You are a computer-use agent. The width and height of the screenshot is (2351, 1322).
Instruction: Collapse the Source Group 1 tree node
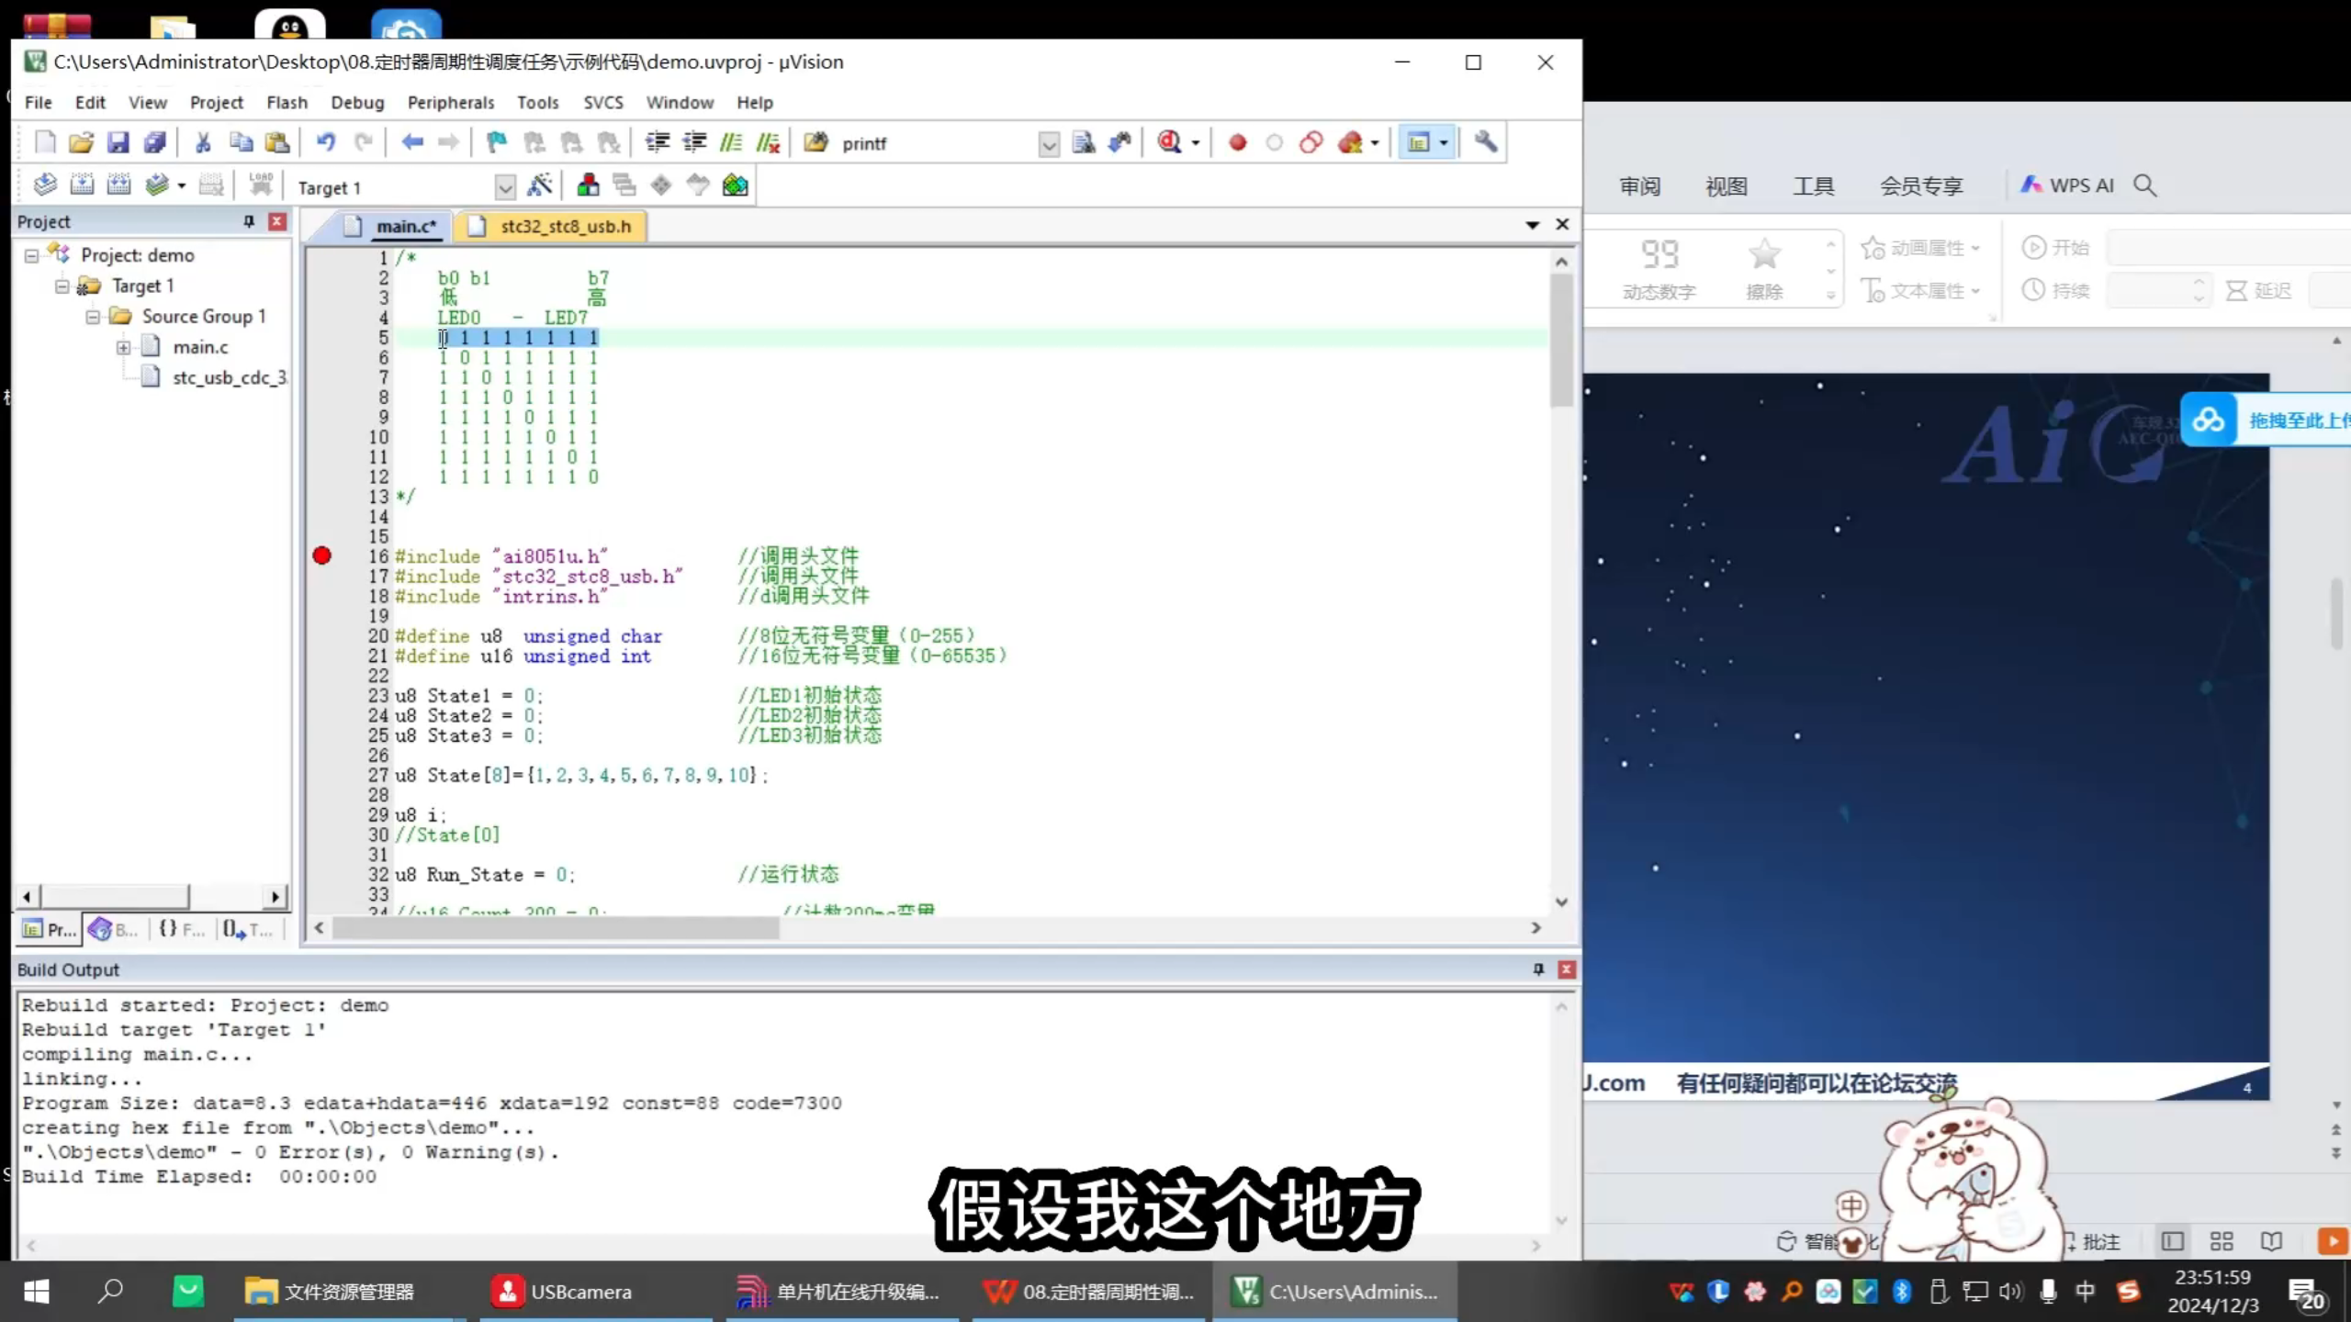(x=94, y=317)
